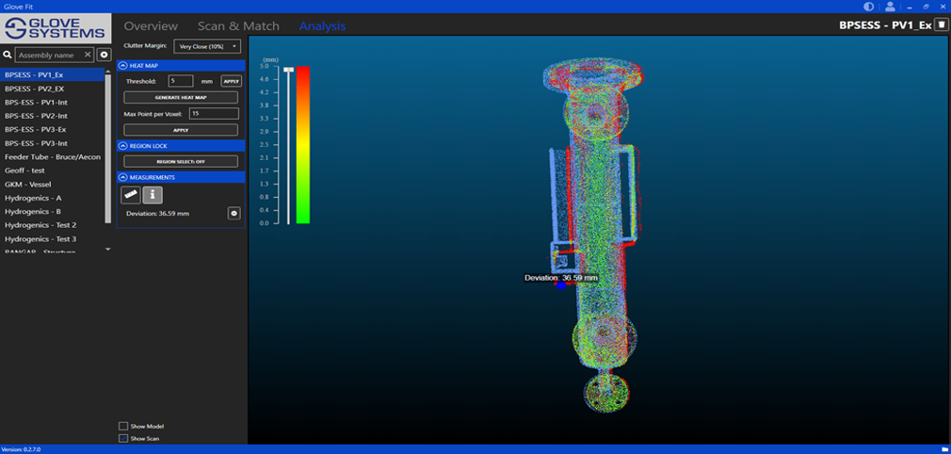This screenshot has height=454, width=951.
Task: Select Geoff - test assembly
Action: coord(52,170)
